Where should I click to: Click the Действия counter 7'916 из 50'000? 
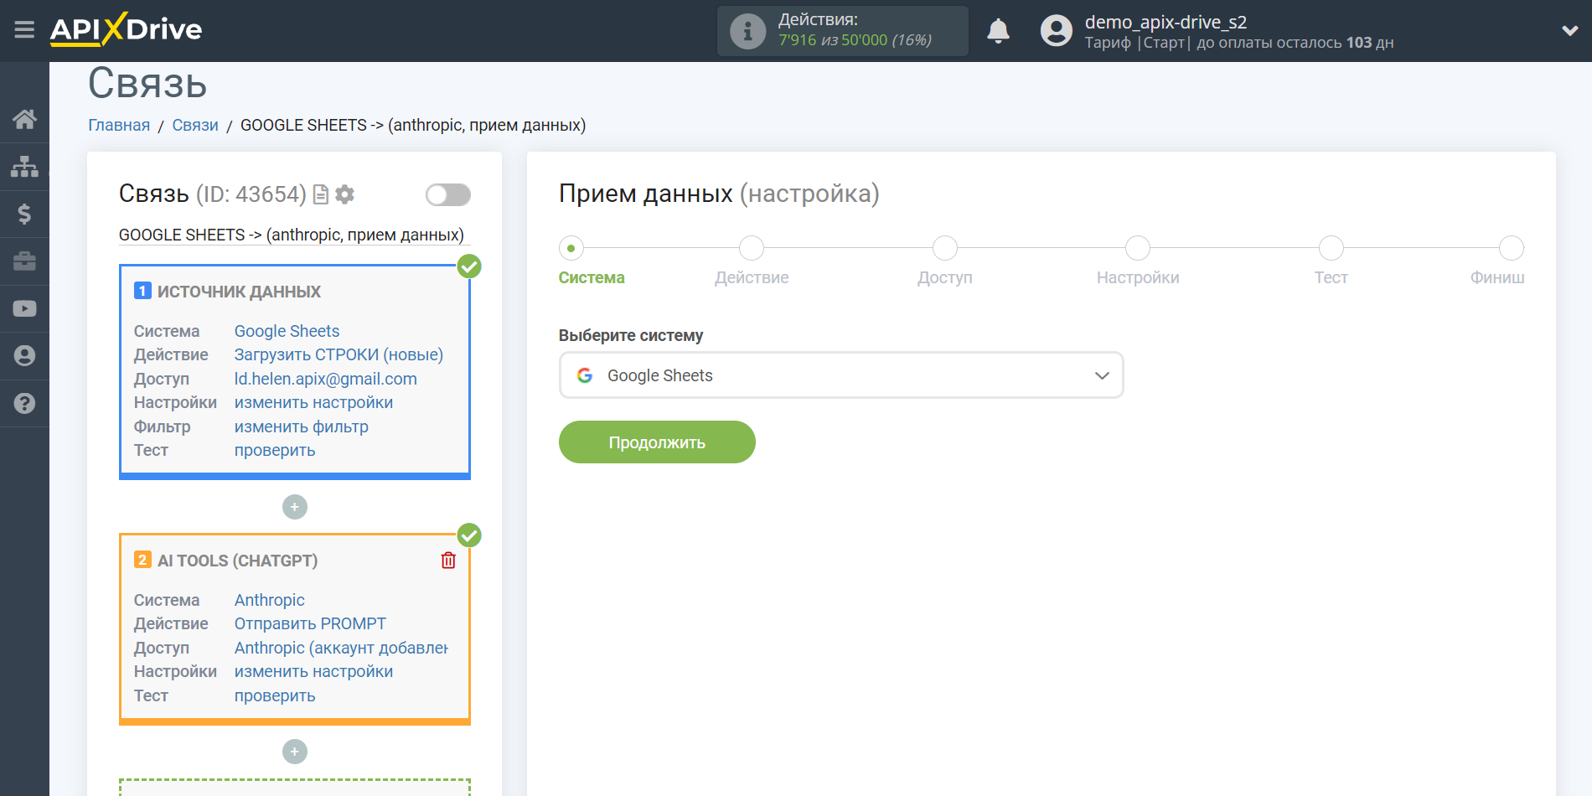pyautogui.click(x=855, y=40)
